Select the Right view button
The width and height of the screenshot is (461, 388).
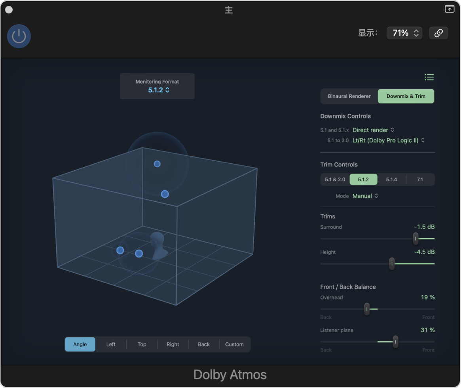coord(173,344)
